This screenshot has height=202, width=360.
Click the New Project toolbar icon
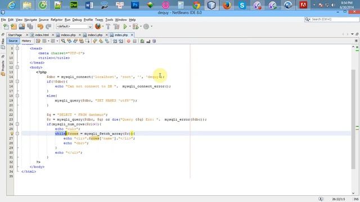13,26
